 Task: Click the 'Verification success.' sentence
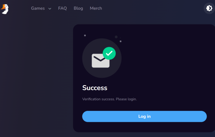tap(99, 99)
